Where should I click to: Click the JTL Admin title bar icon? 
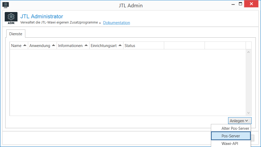(x=6, y=5)
